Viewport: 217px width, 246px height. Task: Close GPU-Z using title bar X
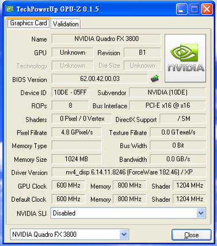click(207, 9)
